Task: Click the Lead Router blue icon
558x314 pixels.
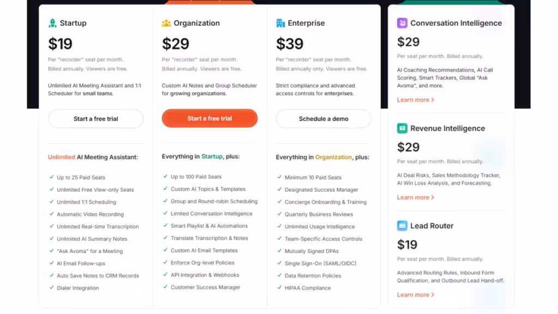Action: [402, 226]
